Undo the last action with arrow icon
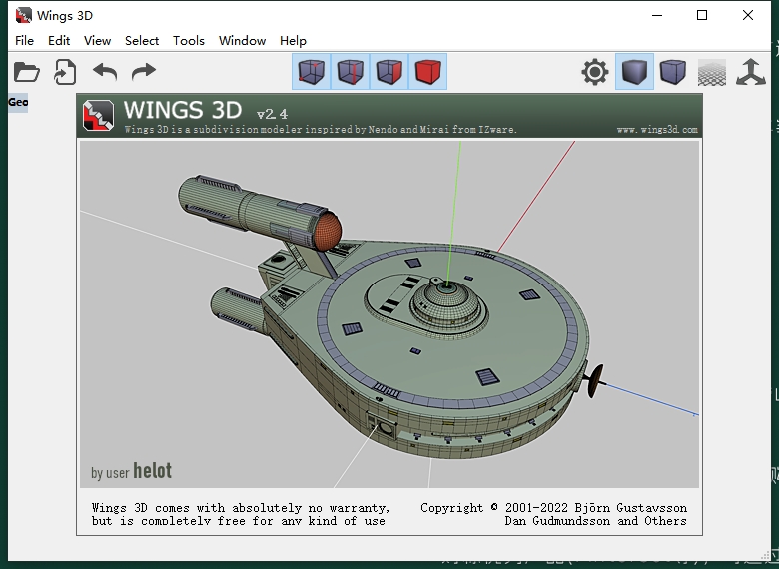779x569 pixels. pyautogui.click(x=105, y=72)
